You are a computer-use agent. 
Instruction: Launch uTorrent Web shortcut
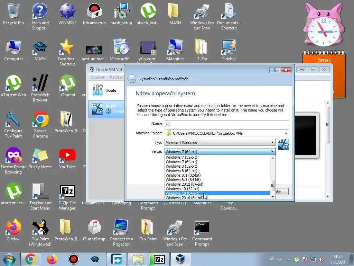click(13, 86)
